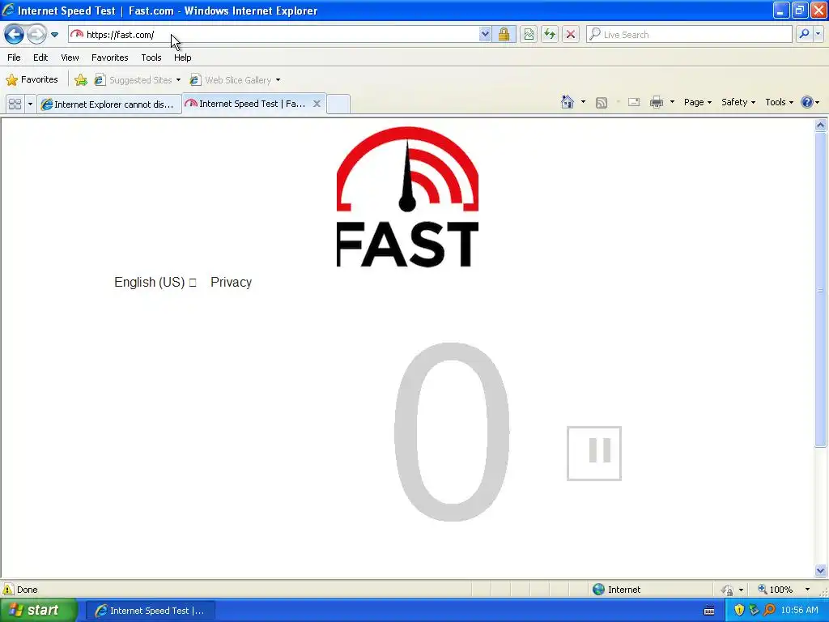The height and width of the screenshot is (622, 829).
Task: Switch to Internet Explorer cannot display tab
Action: point(109,104)
